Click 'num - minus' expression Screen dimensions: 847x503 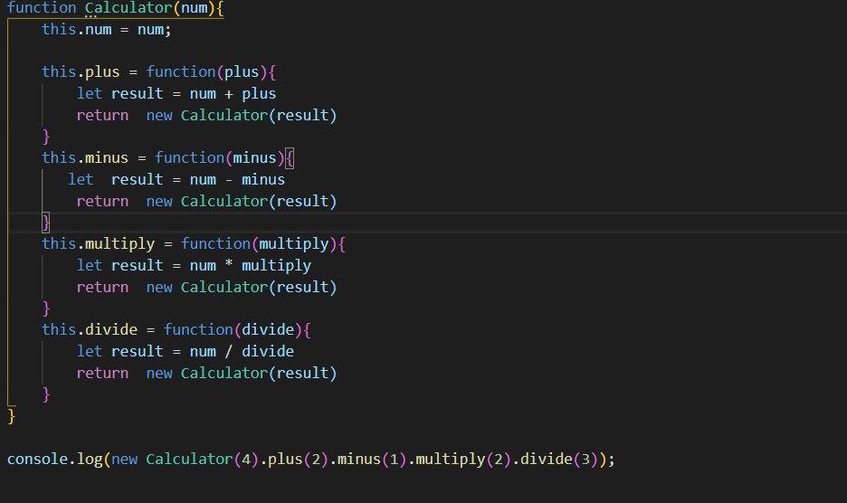[x=237, y=180]
